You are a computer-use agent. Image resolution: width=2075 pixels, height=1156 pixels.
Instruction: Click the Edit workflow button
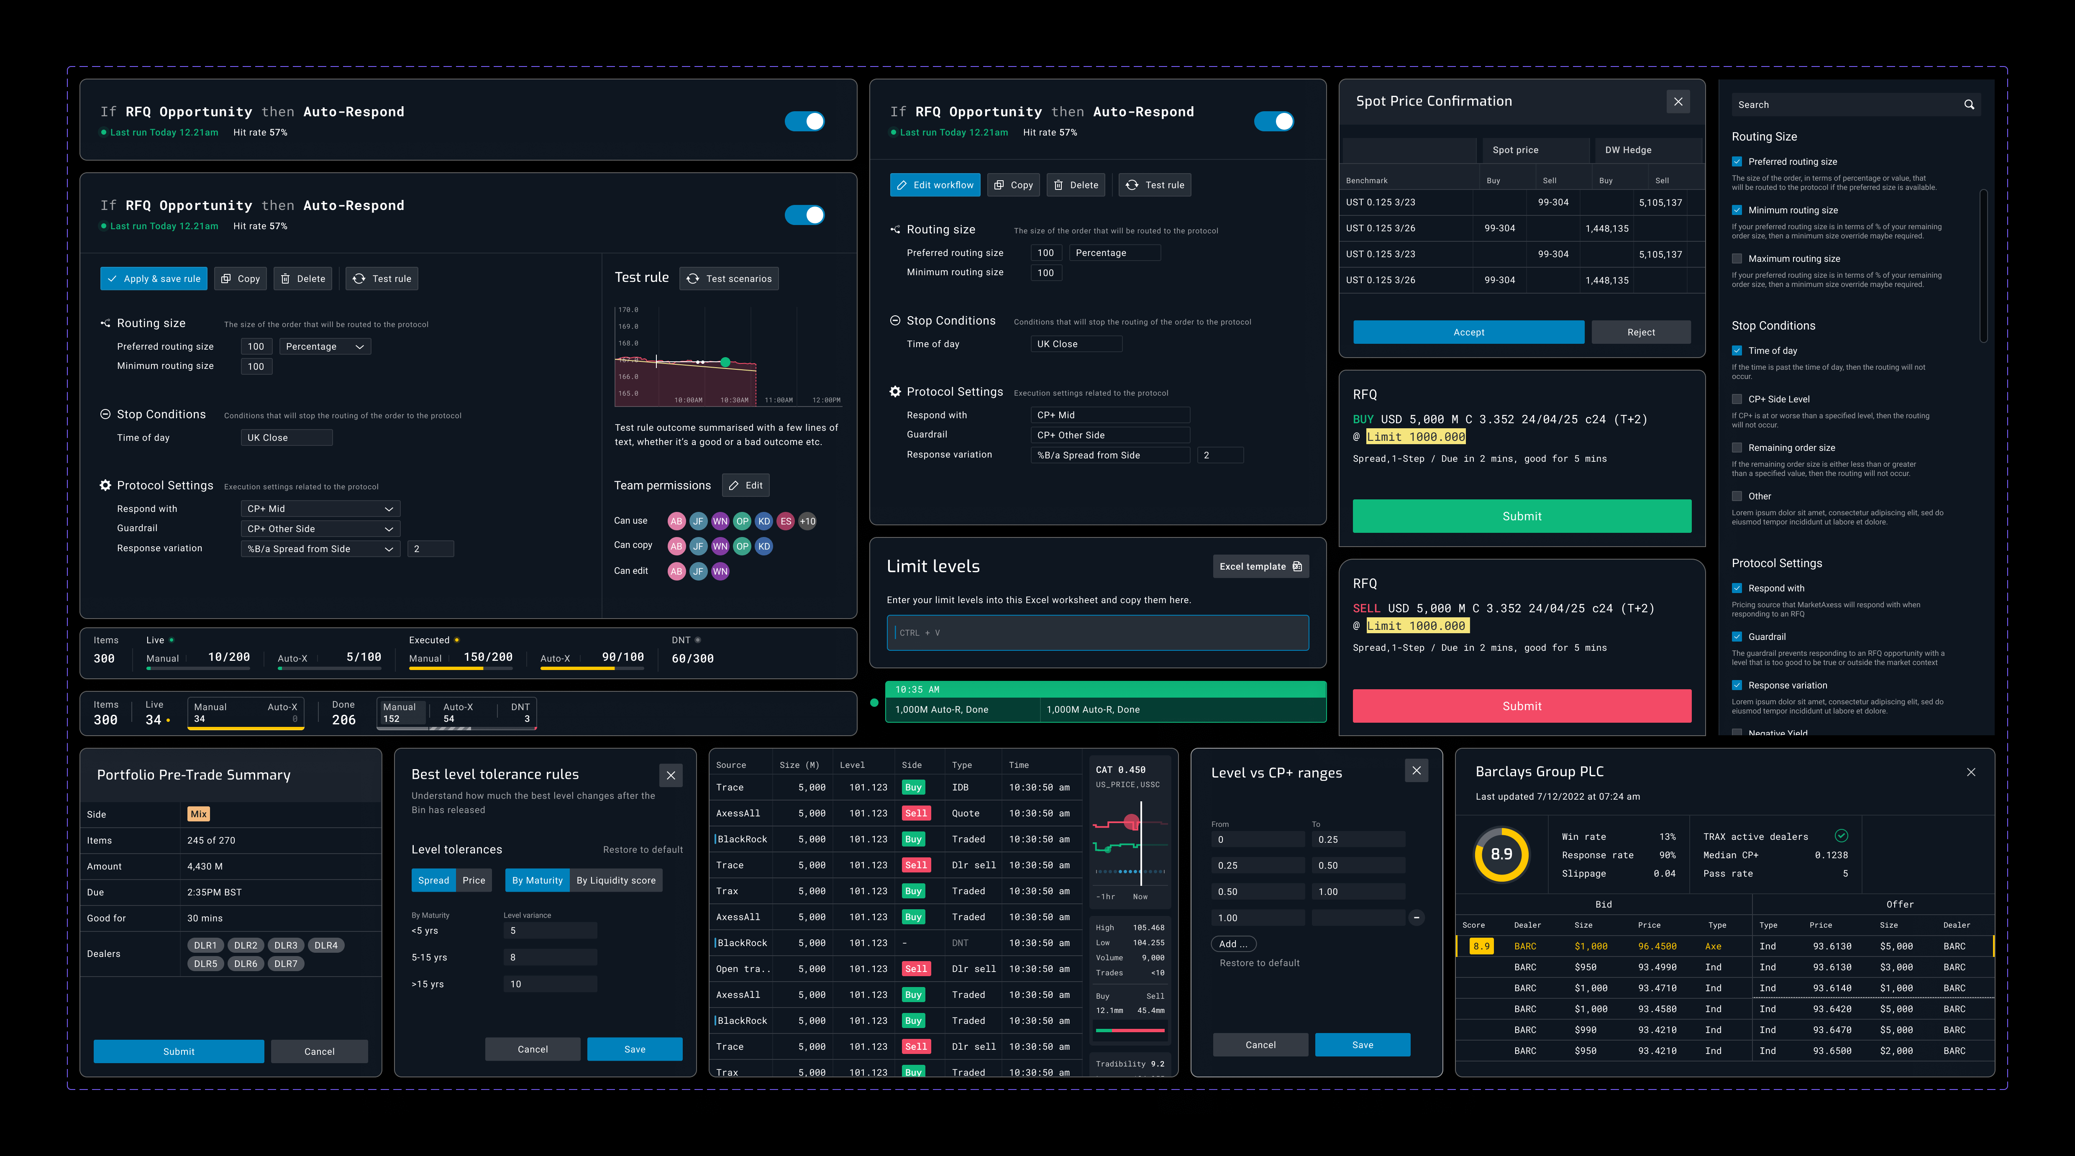point(935,185)
